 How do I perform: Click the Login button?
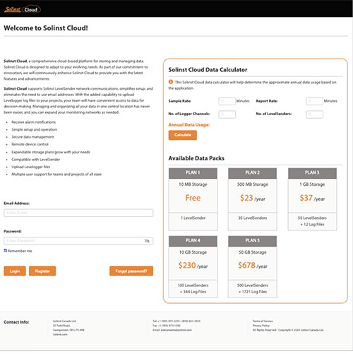[x=15, y=271]
